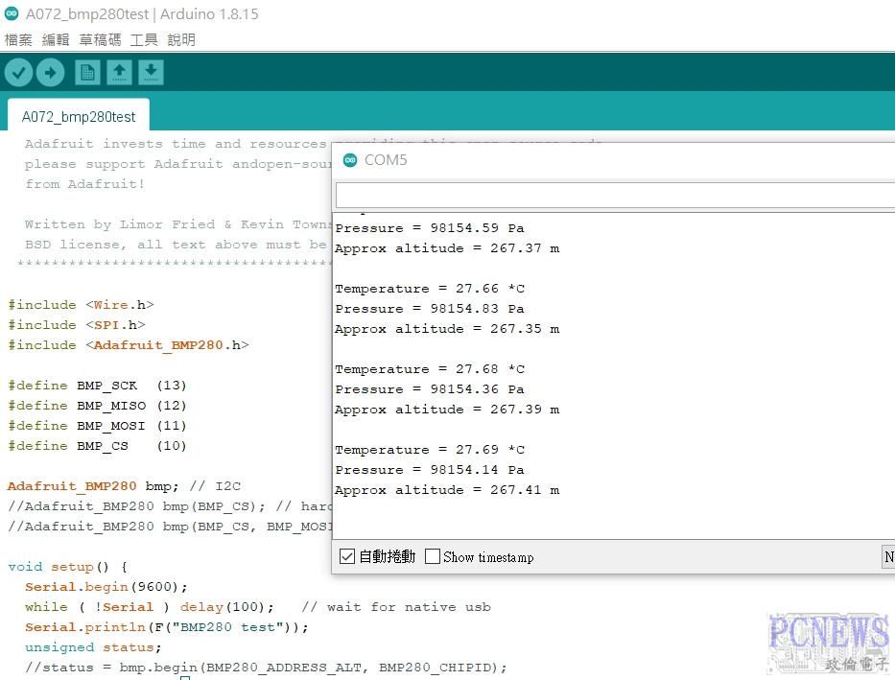Enable the Show timestamp checkbox
Screen dimensions: 895x680
pyautogui.click(x=433, y=556)
